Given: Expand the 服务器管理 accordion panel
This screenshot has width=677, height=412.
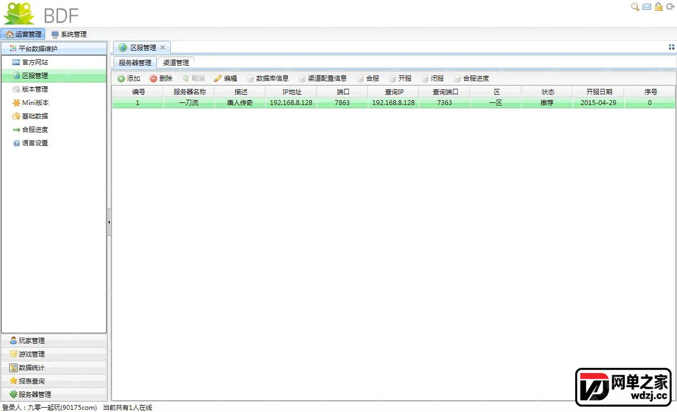Looking at the screenshot, I should click(54, 395).
